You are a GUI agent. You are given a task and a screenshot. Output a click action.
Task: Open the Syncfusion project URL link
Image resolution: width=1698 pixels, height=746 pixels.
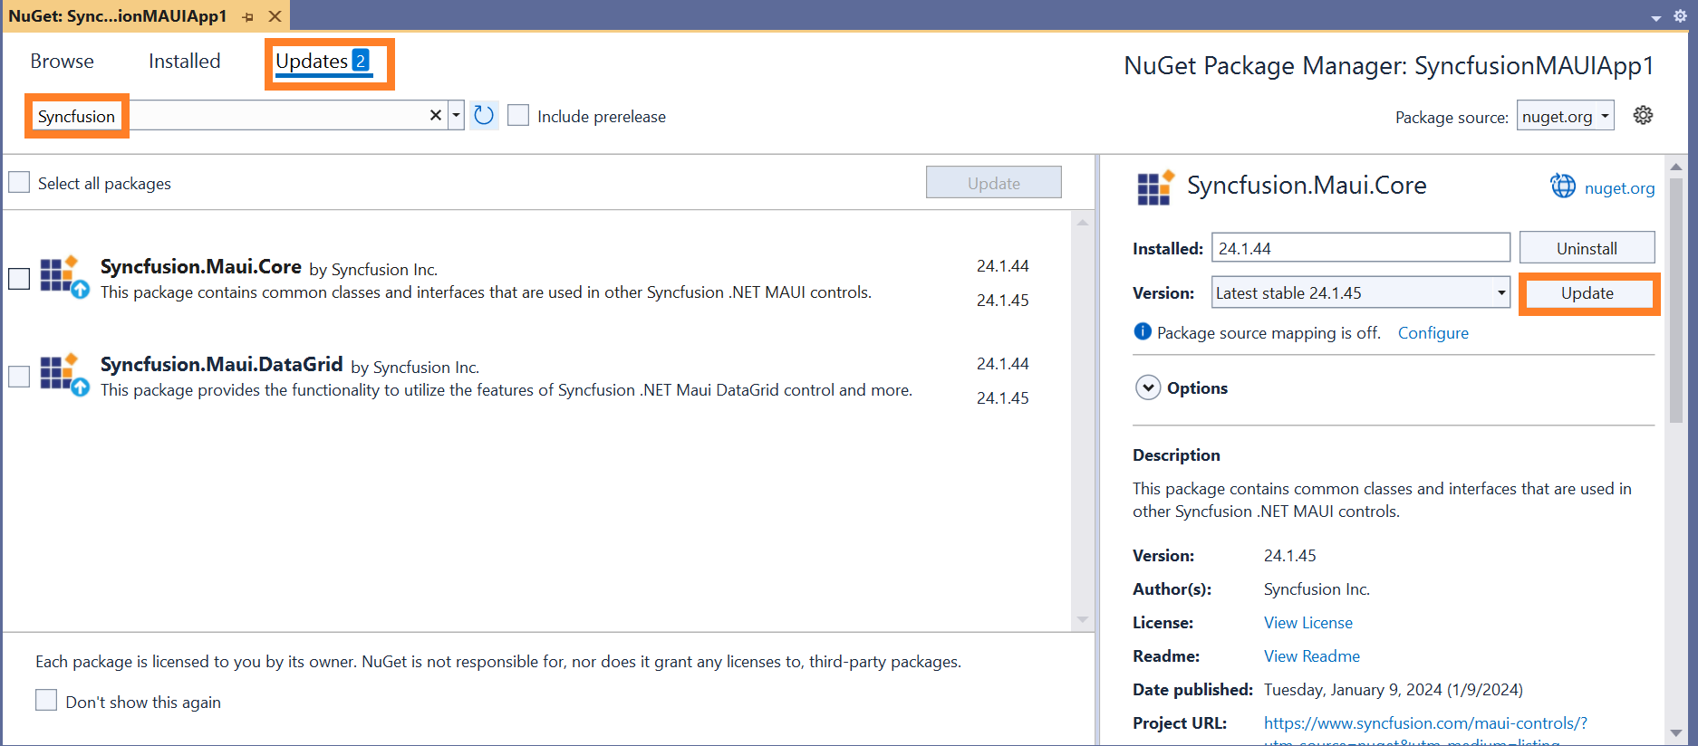click(1425, 722)
